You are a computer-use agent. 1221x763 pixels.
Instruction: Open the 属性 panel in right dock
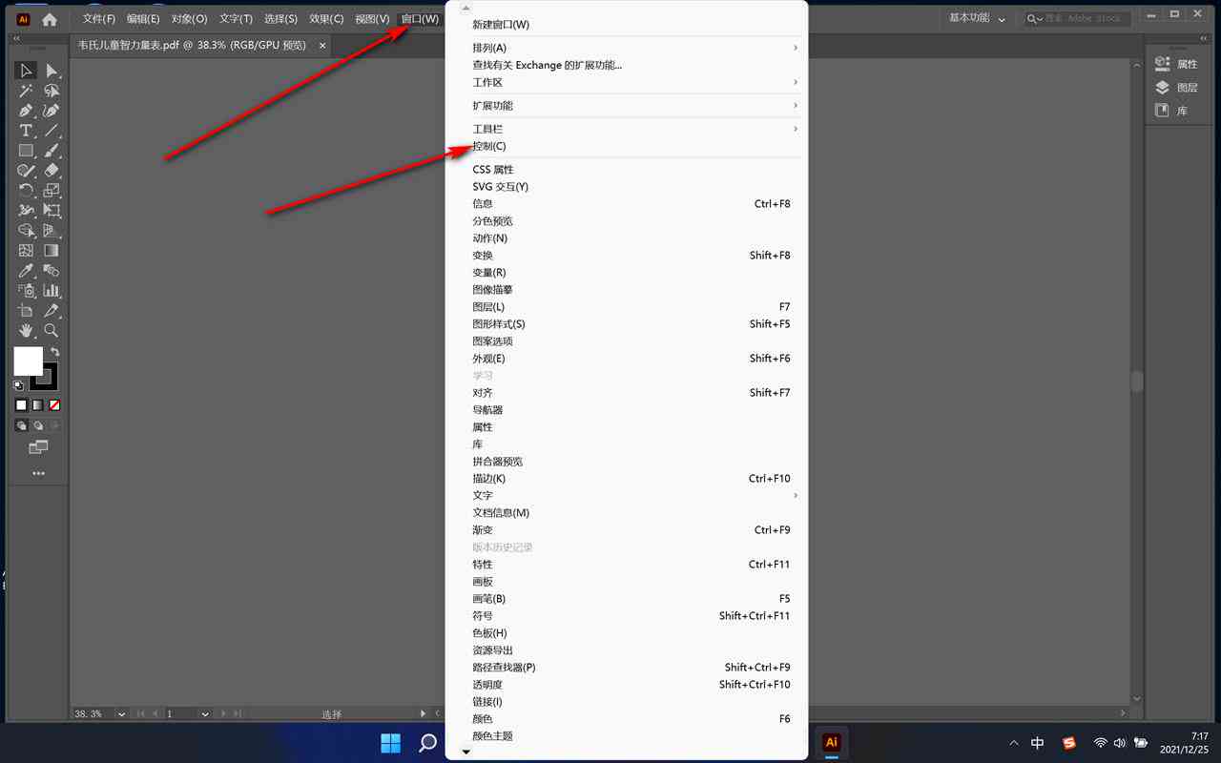pos(1177,64)
